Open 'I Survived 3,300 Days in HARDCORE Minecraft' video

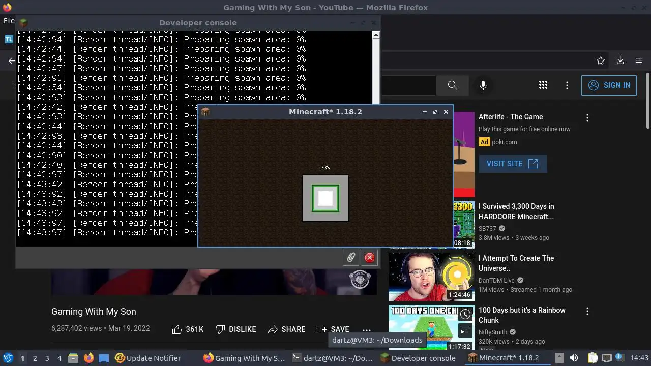coord(516,211)
